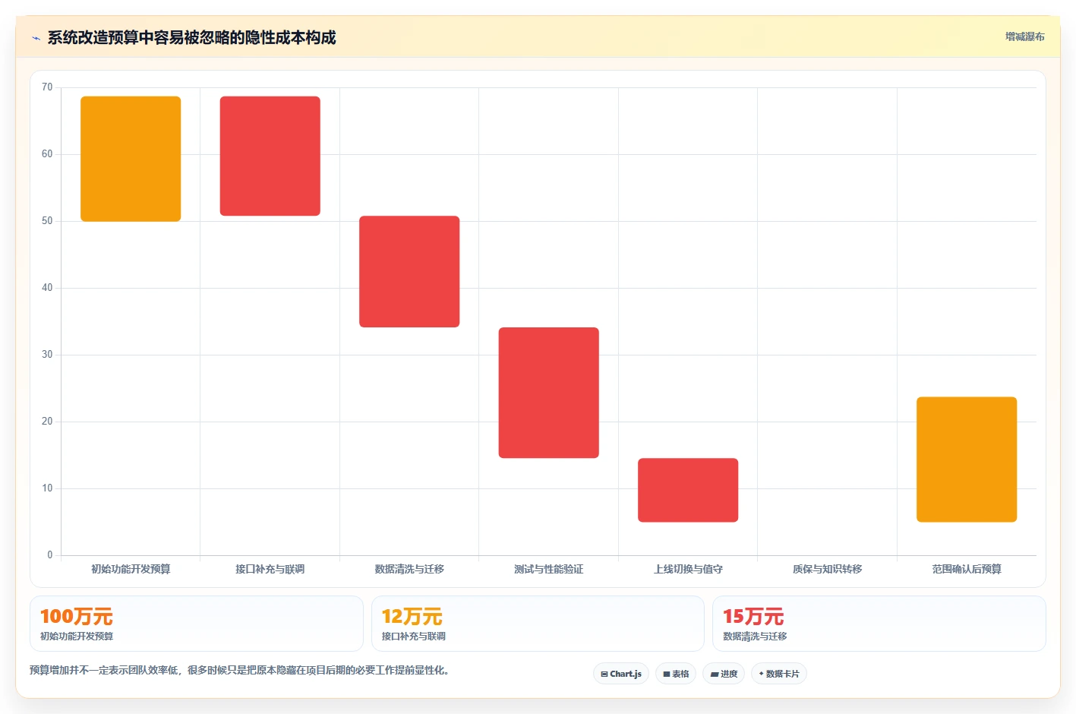Click the chart title 系统改造预算中容易被忽略的隐性成本构成

point(191,38)
